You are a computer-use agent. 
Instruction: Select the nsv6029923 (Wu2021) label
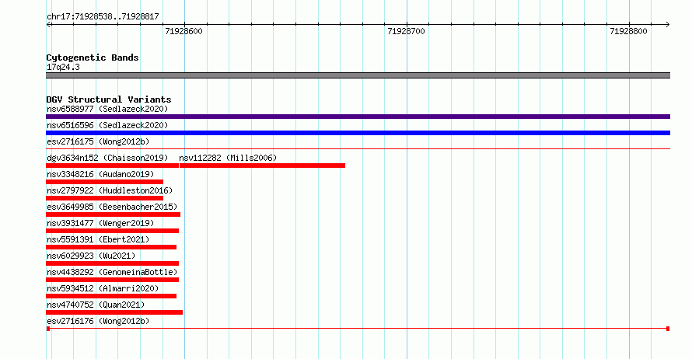coord(91,256)
